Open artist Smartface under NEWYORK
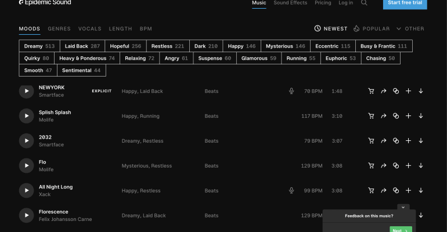The image size is (447, 232). (x=51, y=95)
